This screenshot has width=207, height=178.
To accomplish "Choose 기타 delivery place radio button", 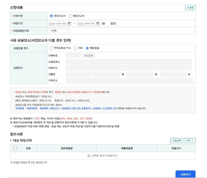I will (76, 48).
